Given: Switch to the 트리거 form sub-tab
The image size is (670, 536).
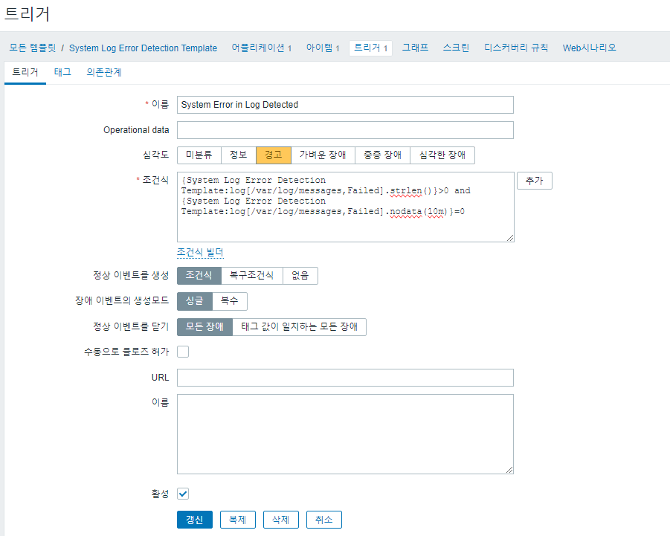Looking at the screenshot, I should coord(25,72).
